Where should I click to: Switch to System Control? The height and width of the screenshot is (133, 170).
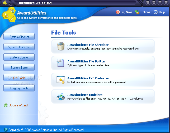pyautogui.click(x=19, y=57)
